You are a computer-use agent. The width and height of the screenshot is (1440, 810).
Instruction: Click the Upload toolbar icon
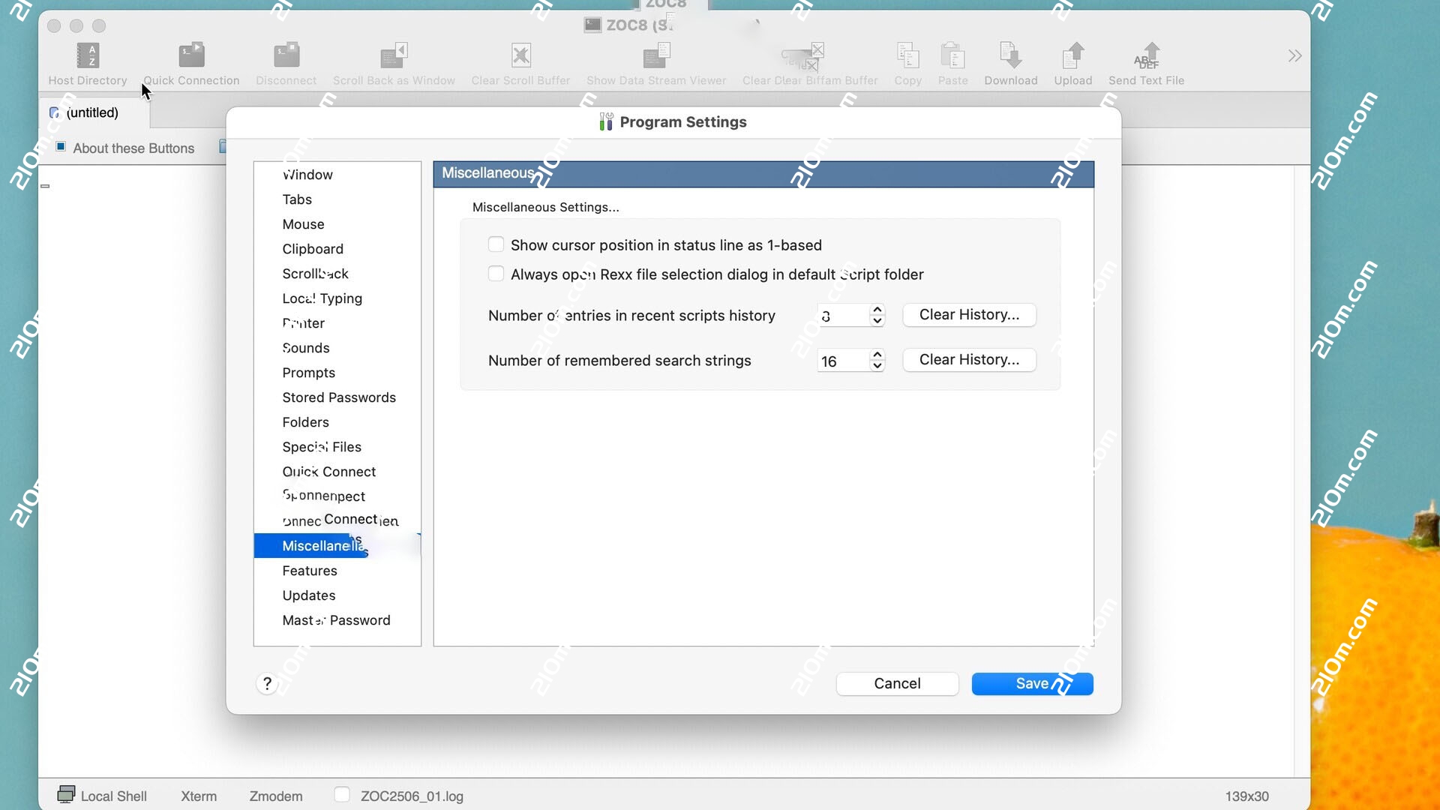(1073, 55)
